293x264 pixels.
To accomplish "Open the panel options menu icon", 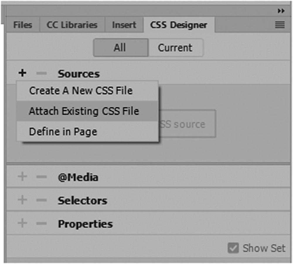I will tap(280, 25).
